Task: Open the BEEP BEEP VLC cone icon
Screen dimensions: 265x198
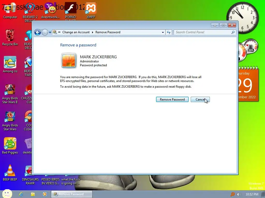Action: [x=10, y=173]
